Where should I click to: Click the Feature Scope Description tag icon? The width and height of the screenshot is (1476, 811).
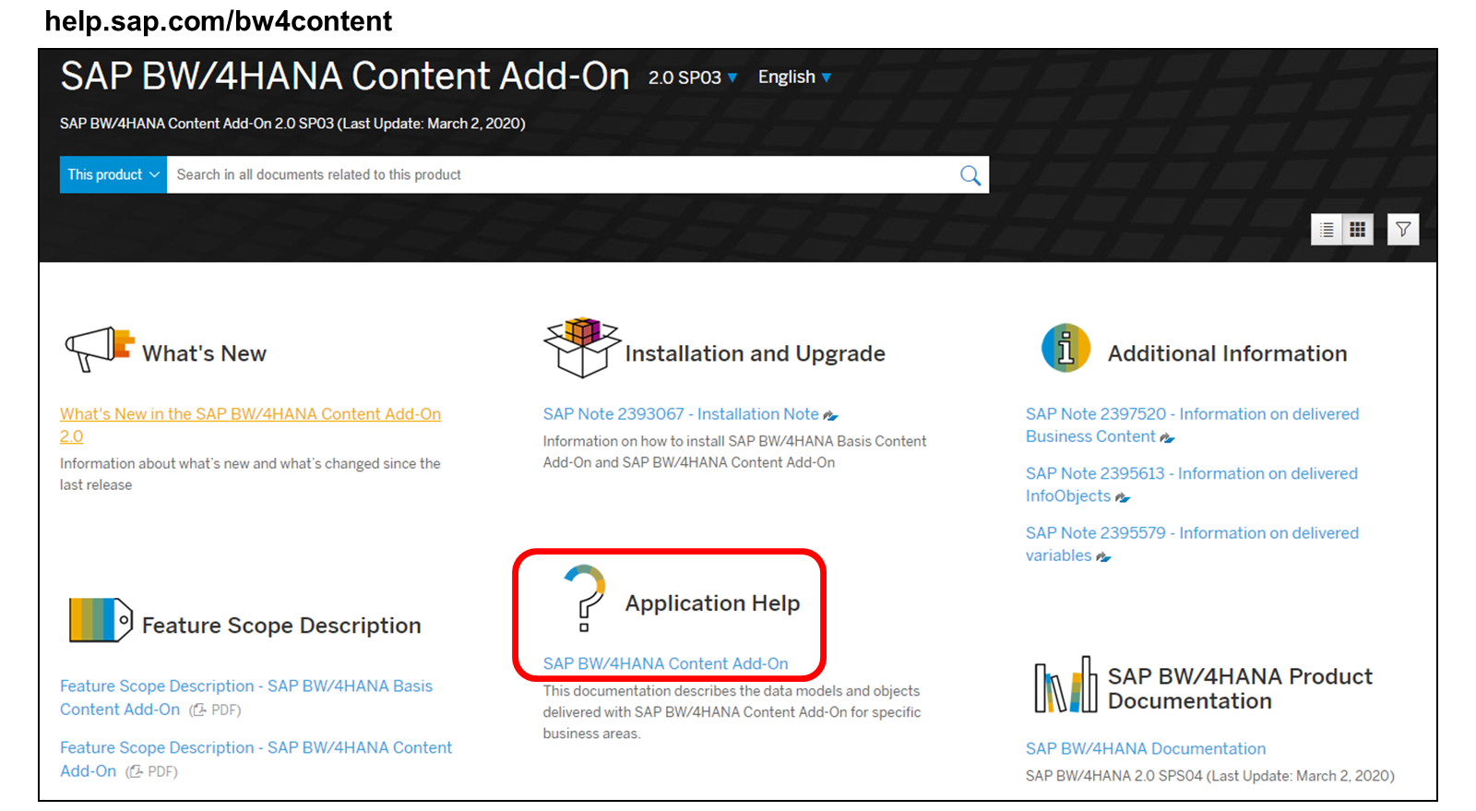[x=101, y=620]
